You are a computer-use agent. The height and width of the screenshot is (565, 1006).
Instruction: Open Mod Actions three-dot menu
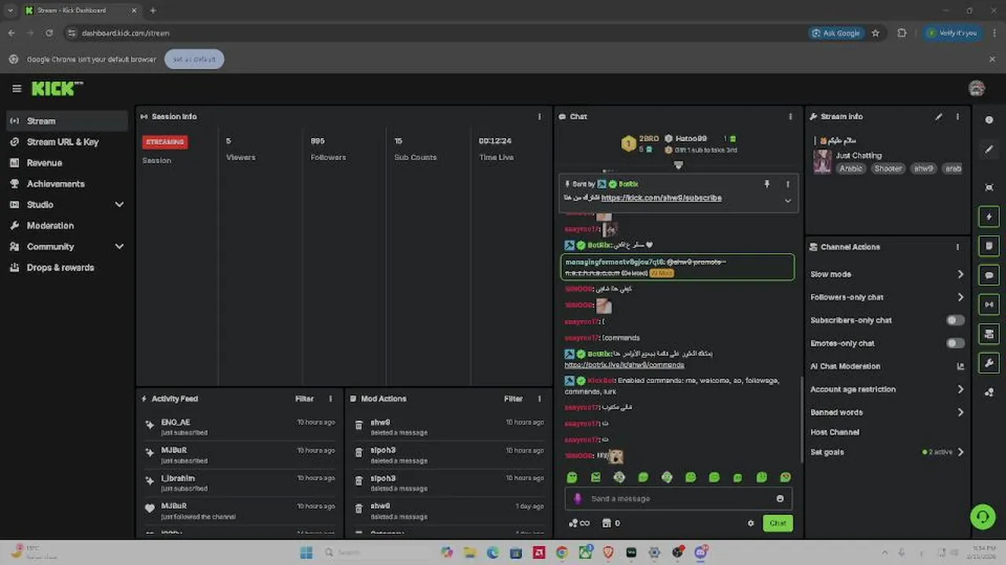coord(539,399)
